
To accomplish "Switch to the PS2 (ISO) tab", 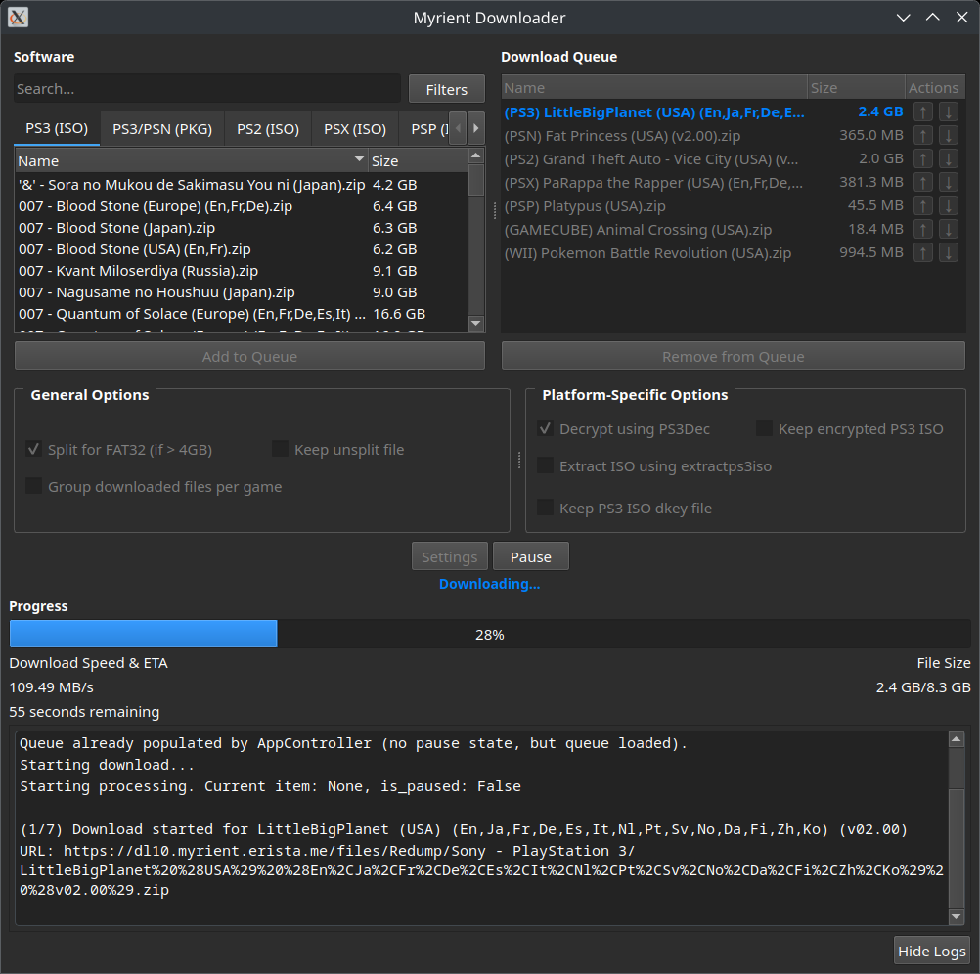I will click(x=267, y=128).
